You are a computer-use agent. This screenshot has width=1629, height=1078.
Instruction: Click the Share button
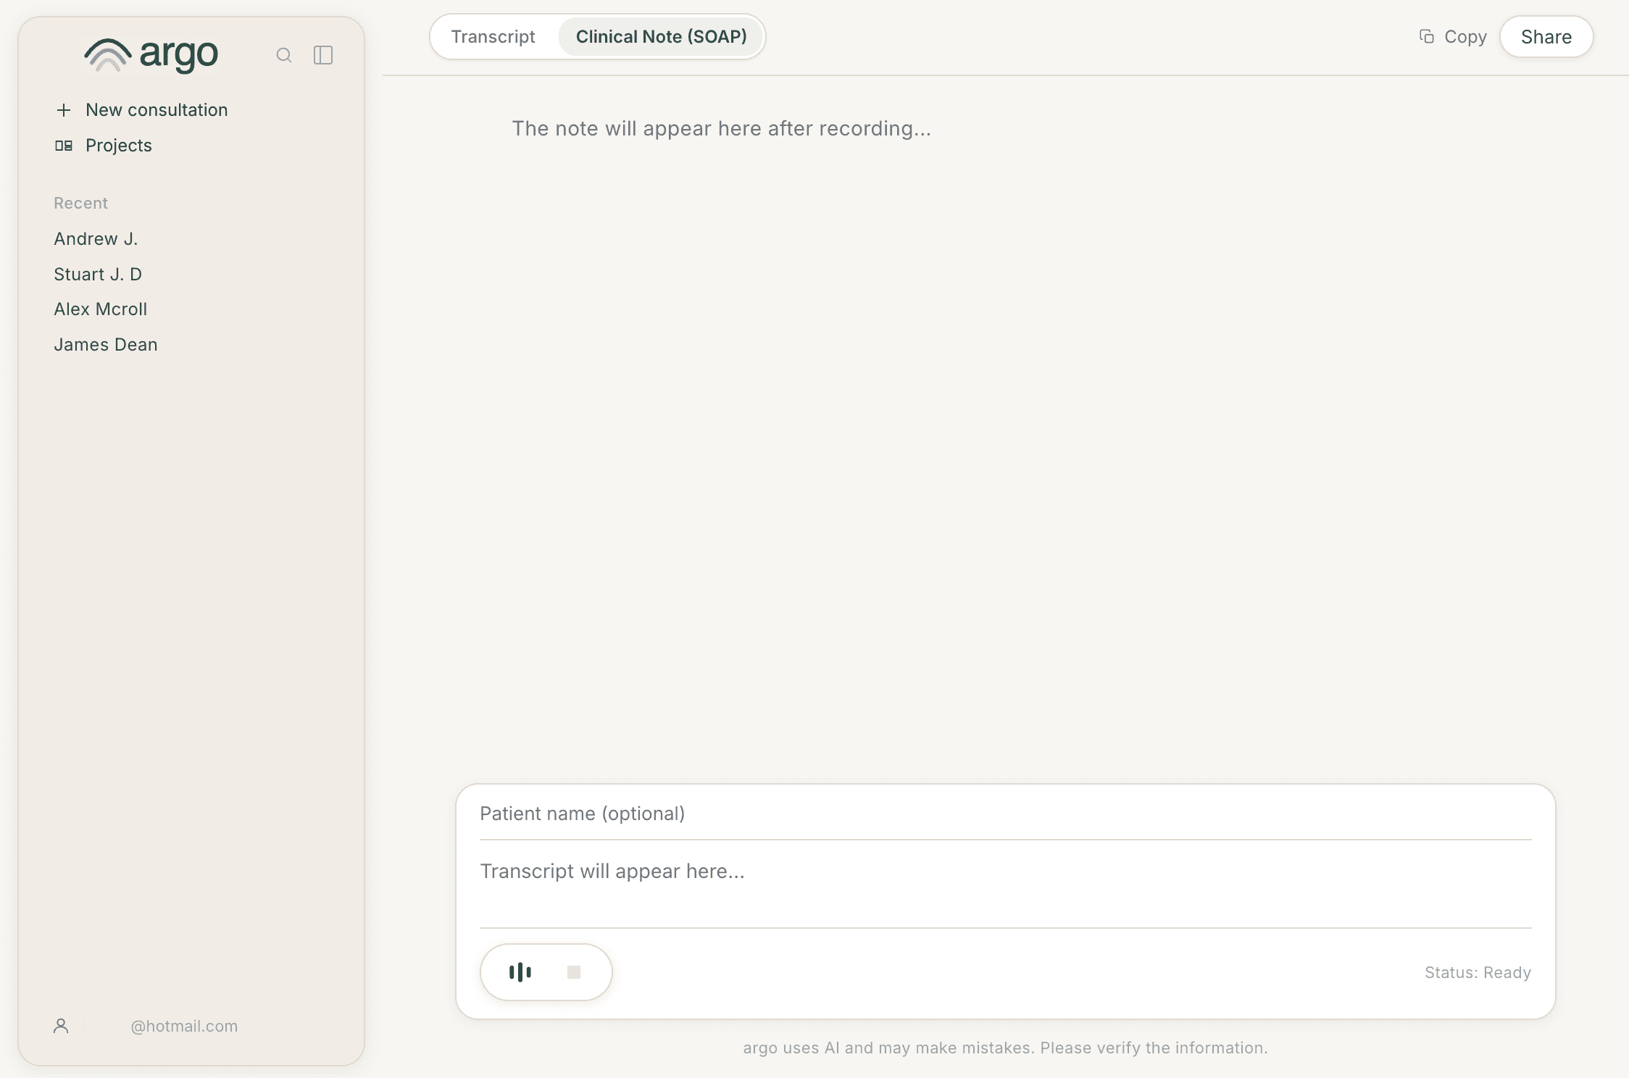[1546, 36]
